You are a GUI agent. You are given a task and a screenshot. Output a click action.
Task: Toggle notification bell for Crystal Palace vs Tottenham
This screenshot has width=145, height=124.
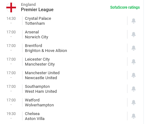pos(134,21)
